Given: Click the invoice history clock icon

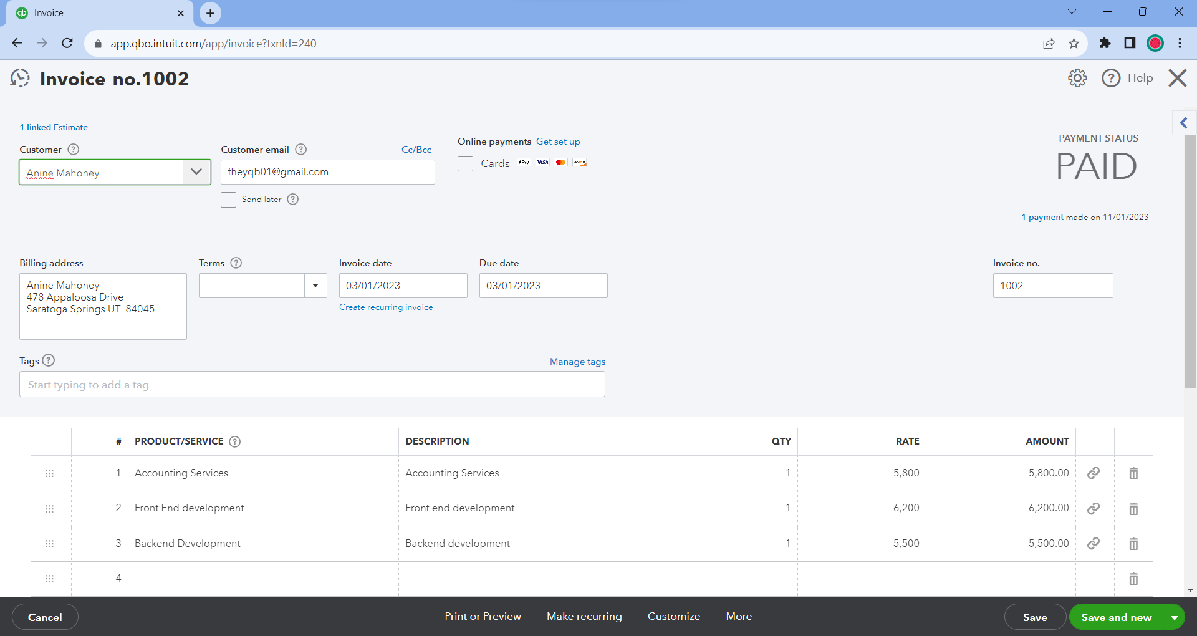Looking at the screenshot, I should 20,78.
